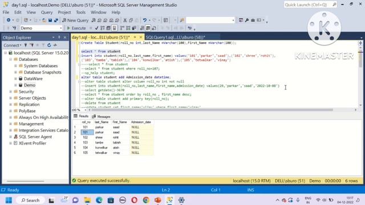This screenshot has width=365, height=205.
Task: Click the New Connection back-arrow toolbar icon
Action: (9, 20)
